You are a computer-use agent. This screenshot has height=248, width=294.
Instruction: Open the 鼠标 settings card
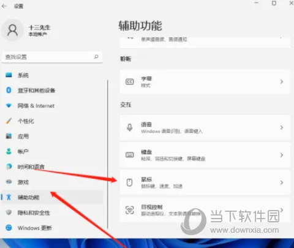coord(205,182)
